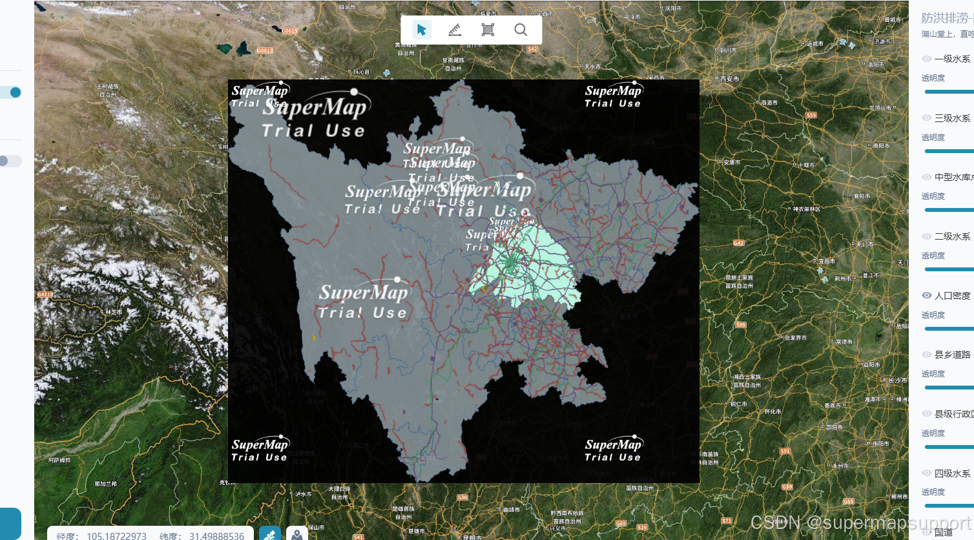974x540 pixels.
Task: Toggle visibility of 二级水系 layer
Action: coord(927,236)
